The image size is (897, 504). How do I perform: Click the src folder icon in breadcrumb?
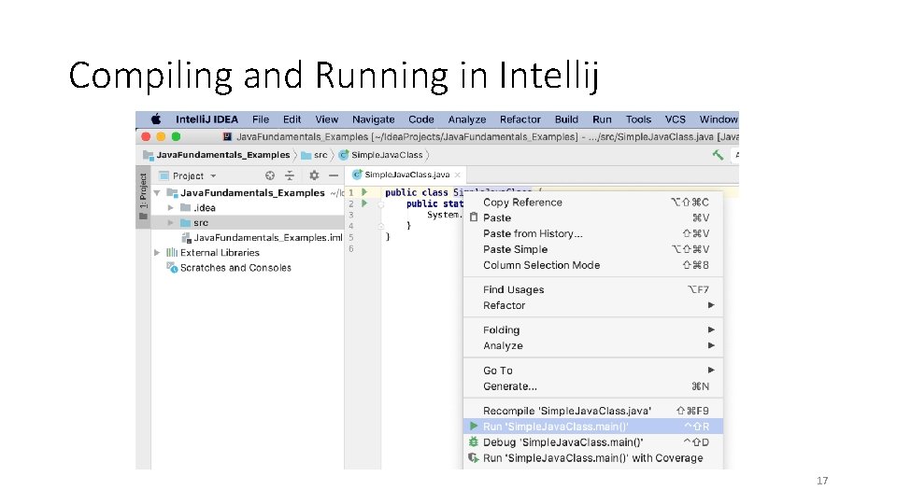(306, 156)
